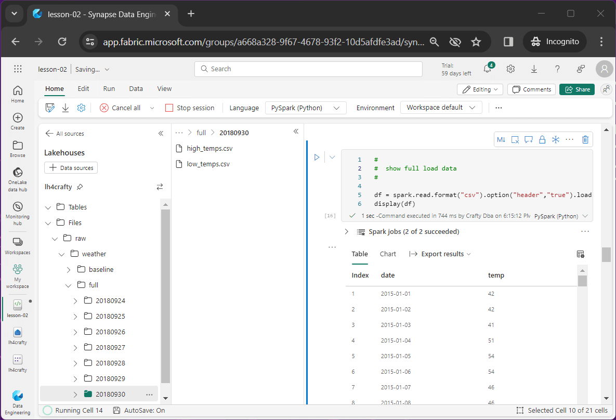Viewport: 616px width, 420px height.
Task: Collapse the Lakehouses explorer panel
Action: (161, 134)
